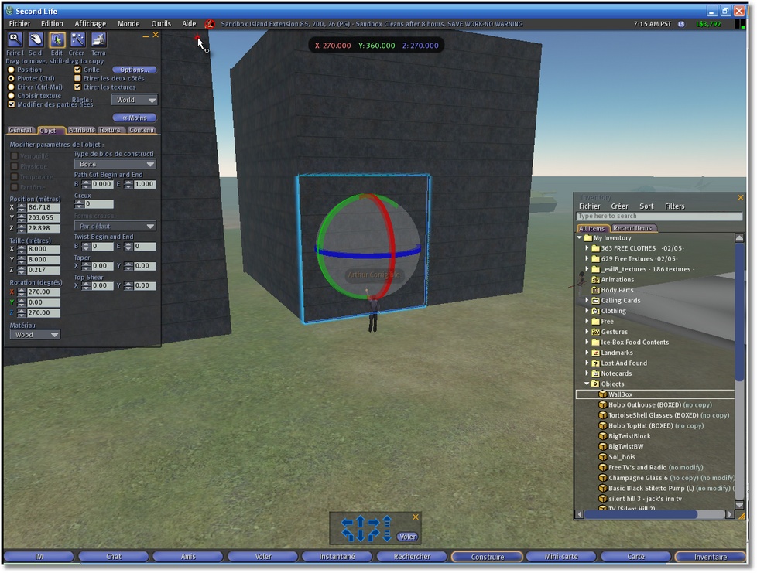Toggle Modifier des parties liées checkbox
The image size is (757, 573).
click(x=11, y=104)
